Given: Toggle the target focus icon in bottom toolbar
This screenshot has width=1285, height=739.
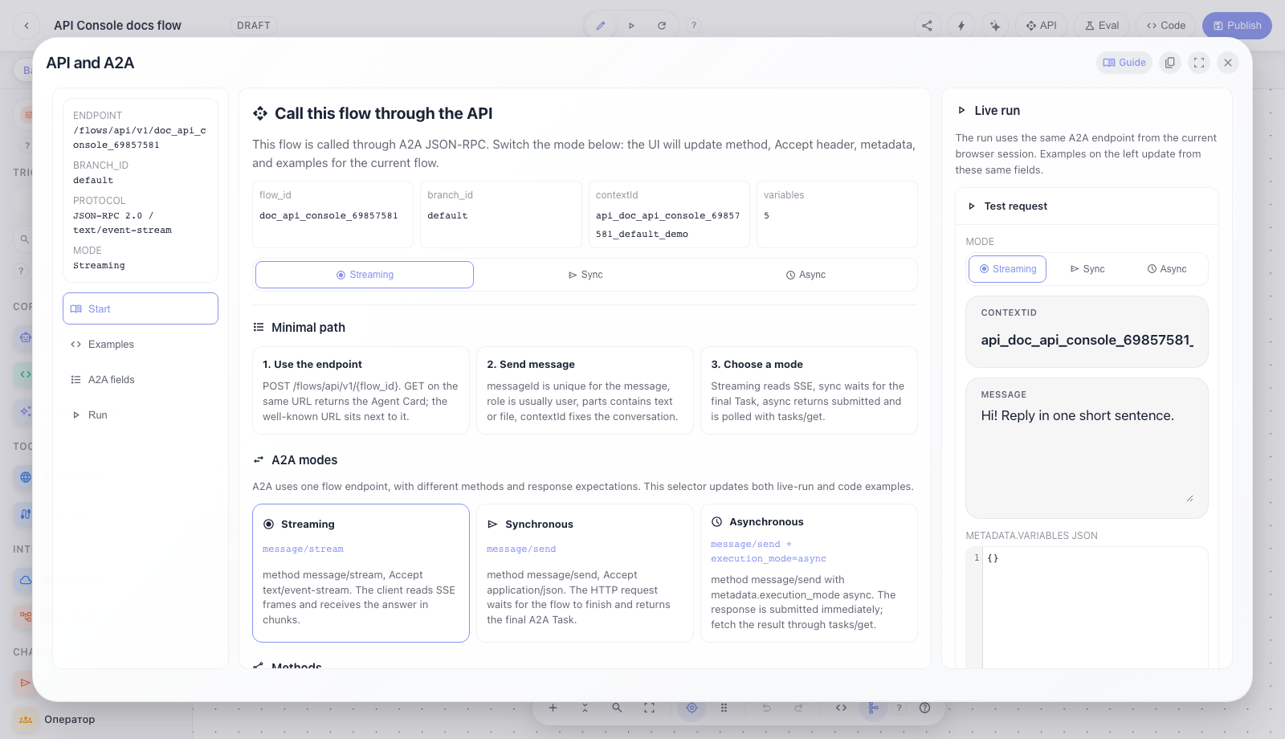Looking at the screenshot, I should pyautogui.click(x=691, y=708).
